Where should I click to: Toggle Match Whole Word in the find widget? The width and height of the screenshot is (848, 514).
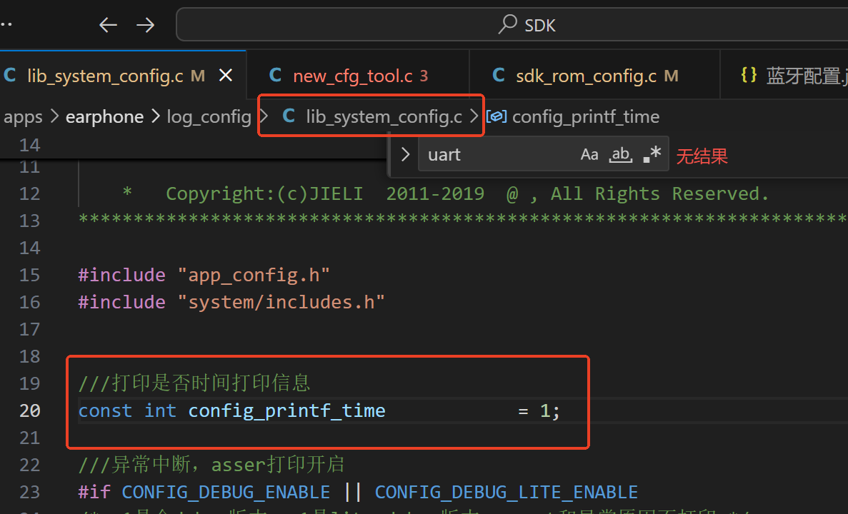pos(620,155)
